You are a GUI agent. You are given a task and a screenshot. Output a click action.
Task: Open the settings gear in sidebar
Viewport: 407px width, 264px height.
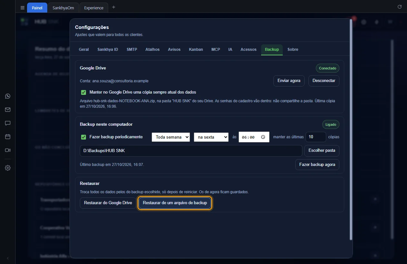[8, 168]
